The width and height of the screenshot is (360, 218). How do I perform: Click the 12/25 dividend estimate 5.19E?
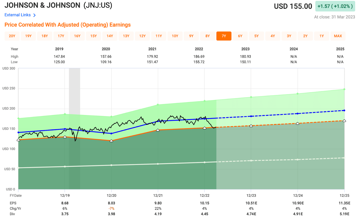coord(344,214)
